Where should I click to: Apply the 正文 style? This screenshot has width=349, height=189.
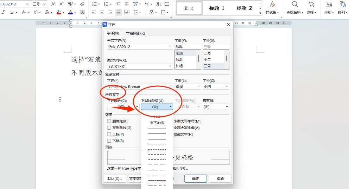click(189, 8)
